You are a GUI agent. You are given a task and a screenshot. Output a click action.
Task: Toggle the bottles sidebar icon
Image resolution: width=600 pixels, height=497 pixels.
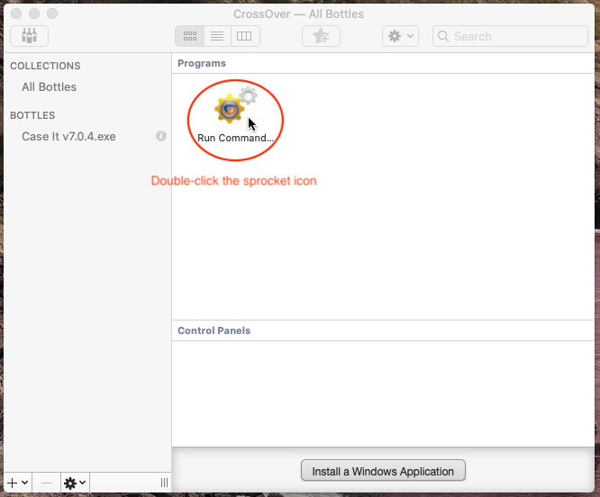click(x=29, y=36)
